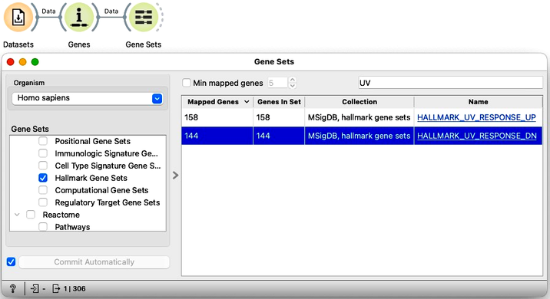Image resolution: width=550 pixels, height=299 pixels.
Task: Click the input summary icon in status bar
Action: point(35,288)
